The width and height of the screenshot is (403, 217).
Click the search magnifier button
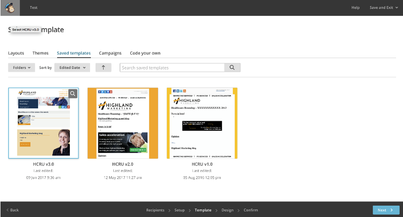[232, 67]
